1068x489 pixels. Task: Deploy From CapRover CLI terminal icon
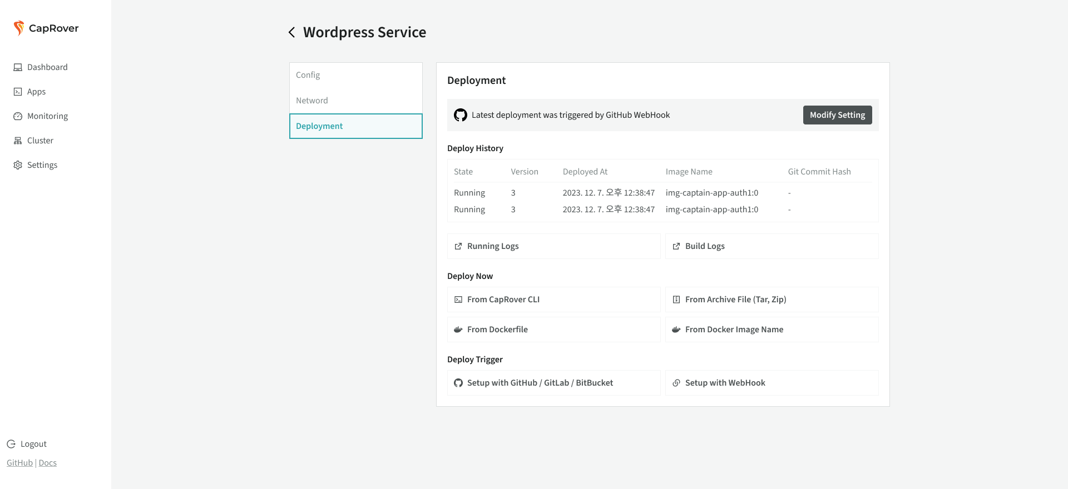[x=458, y=300]
